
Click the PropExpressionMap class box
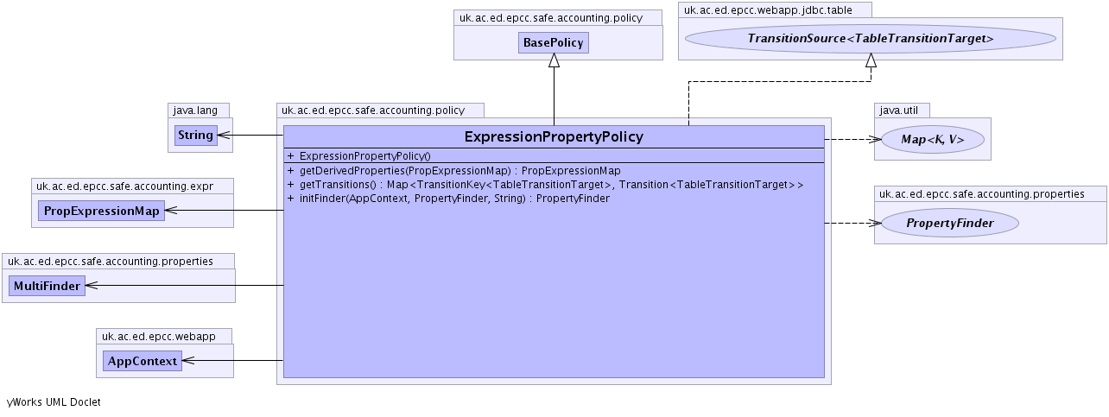coord(101,210)
